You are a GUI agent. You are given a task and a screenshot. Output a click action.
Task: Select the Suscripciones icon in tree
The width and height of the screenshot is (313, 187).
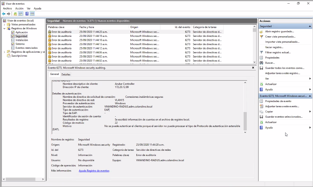pos(9,56)
